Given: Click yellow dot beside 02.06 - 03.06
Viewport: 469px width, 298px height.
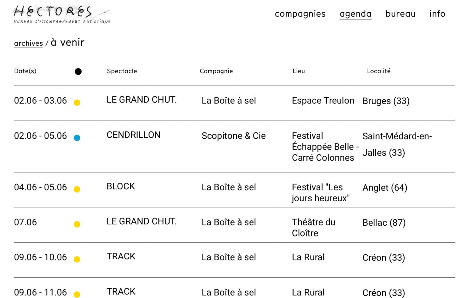Looking at the screenshot, I should 77,103.
